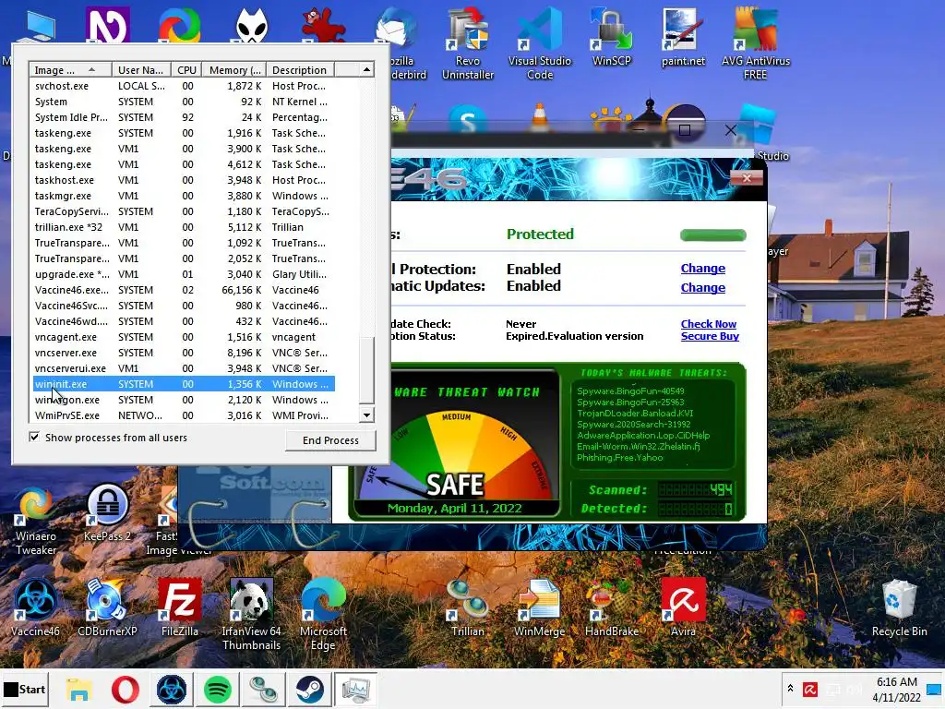
Task: Open the KeePass 2 desktop icon
Action: click(x=107, y=513)
